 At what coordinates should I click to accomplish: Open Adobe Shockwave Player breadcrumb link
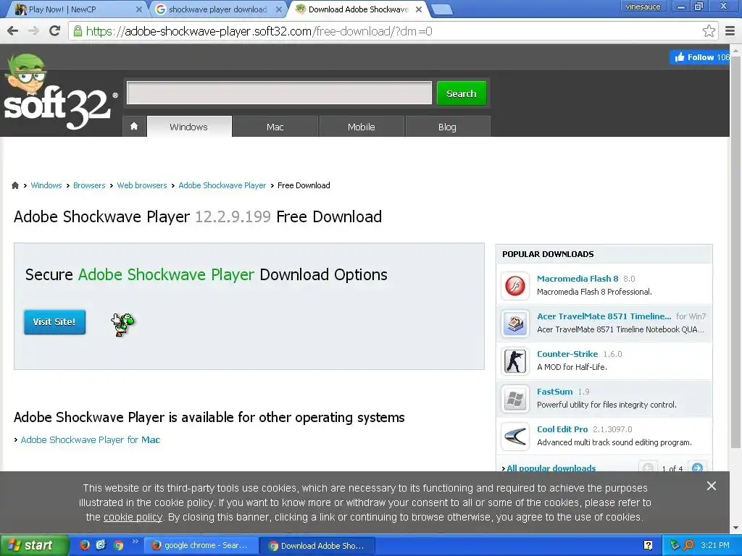click(x=222, y=185)
